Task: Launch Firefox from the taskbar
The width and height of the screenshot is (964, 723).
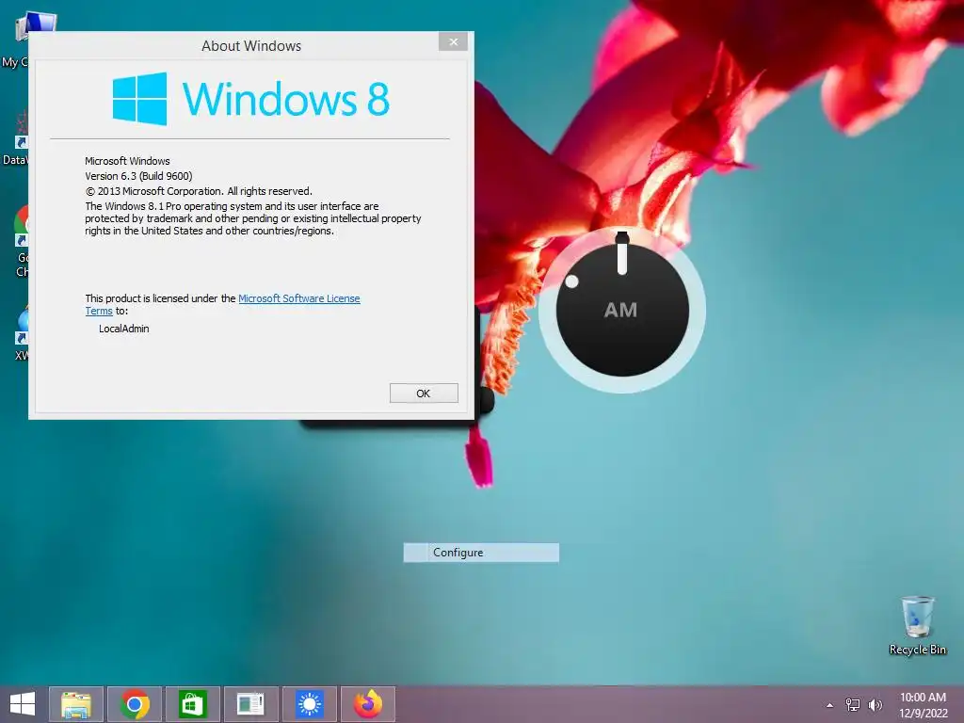Action: (368, 704)
